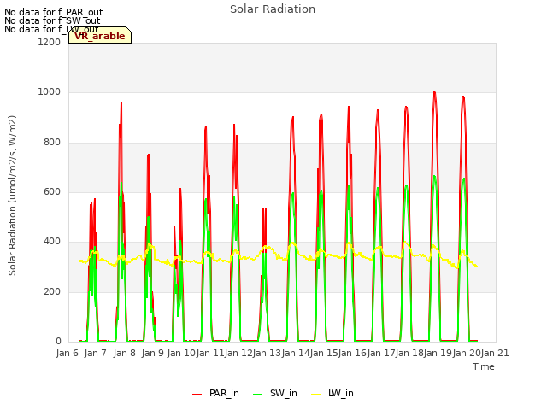Click the Jan 8 x-axis tick label
Image resolution: width=547 pixels, height=410 pixels.
tap(124, 353)
